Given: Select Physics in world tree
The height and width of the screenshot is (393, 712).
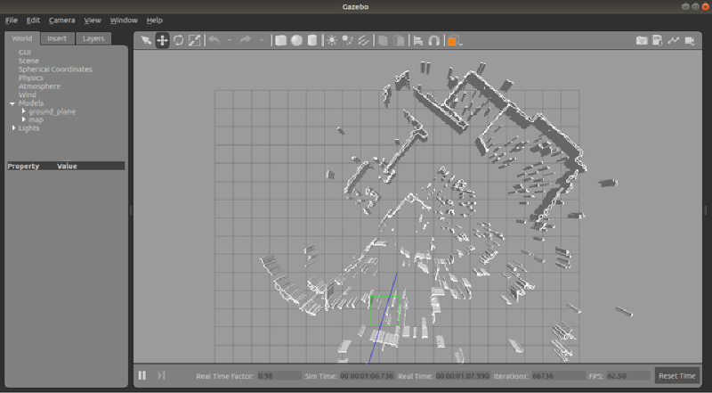Looking at the screenshot, I should [31, 78].
